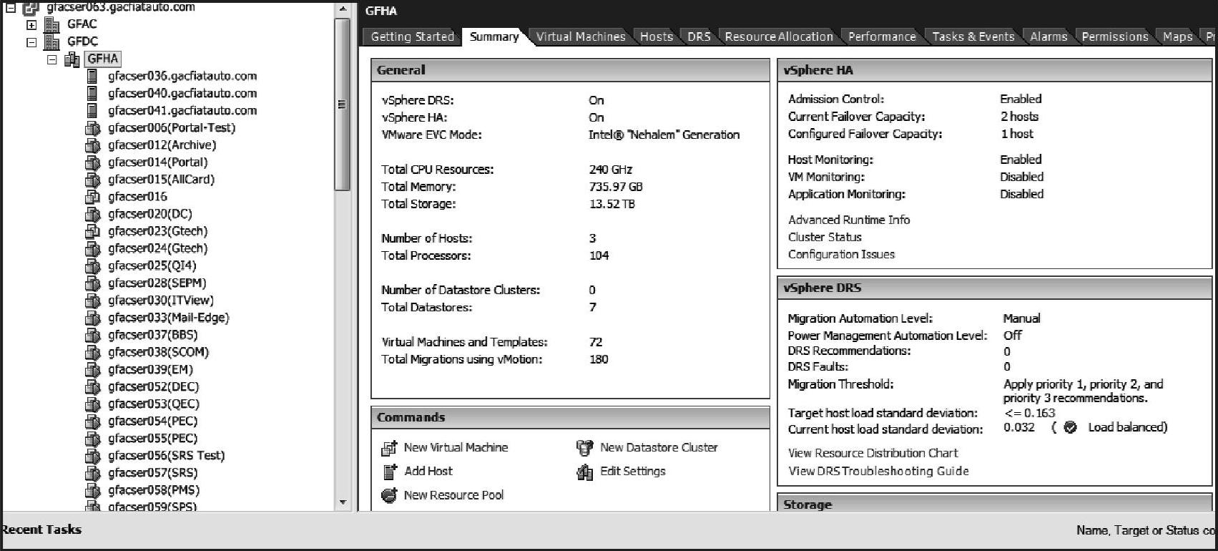Click the New Datastore Cluster icon

[585, 448]
